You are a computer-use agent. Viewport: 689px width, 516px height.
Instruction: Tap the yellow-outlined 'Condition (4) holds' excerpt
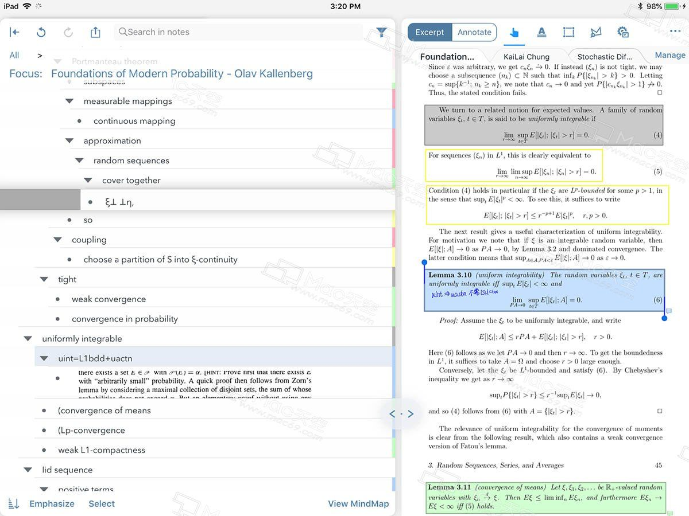[x=548, y=205]
